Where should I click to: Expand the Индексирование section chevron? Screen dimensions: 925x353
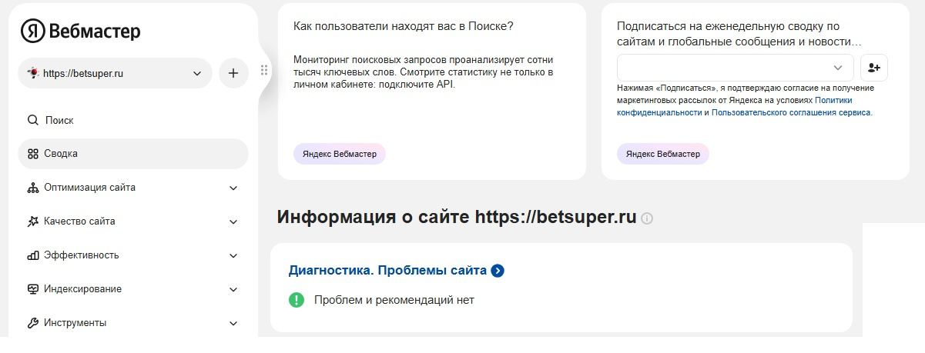pos(234,289)
